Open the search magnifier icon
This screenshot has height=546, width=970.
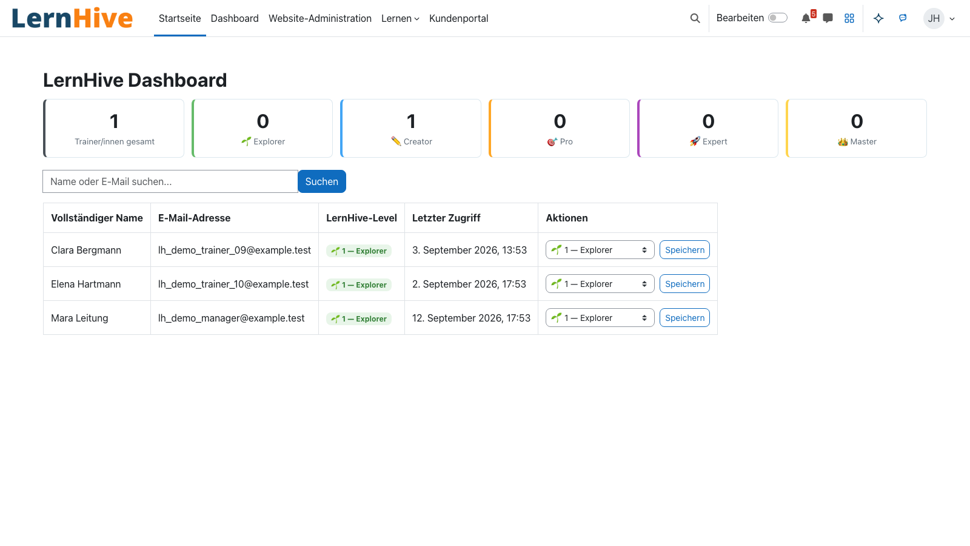(x=695, y=18)
